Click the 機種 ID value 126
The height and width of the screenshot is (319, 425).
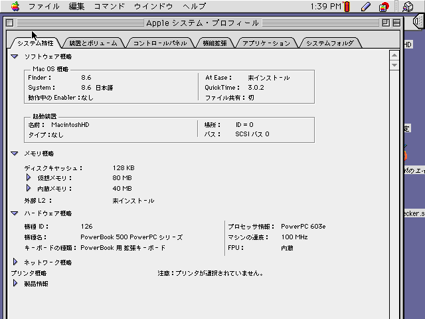tap(87, 227)
